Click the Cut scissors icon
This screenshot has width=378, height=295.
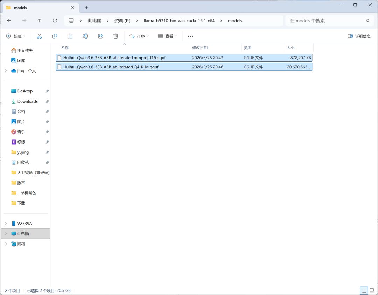(39, 36)
